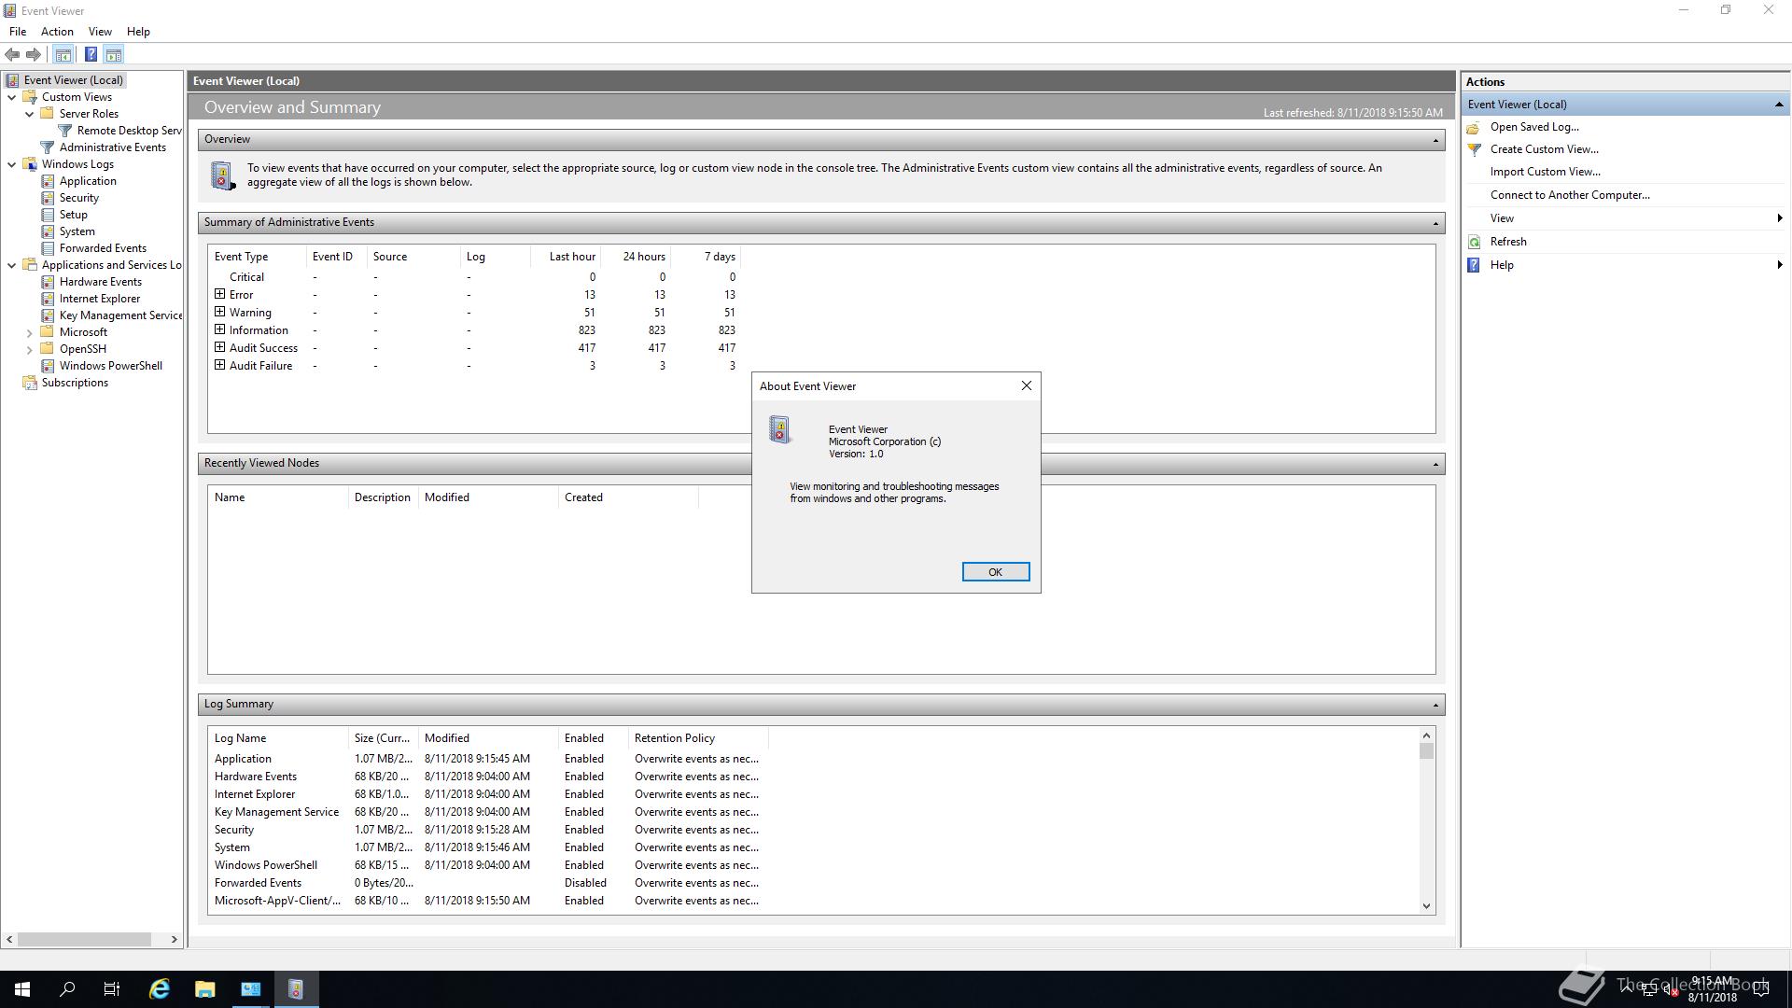Collapse the Windows Logs tree node
This screenshot has height=1008, width=1792.
point(12,164)
